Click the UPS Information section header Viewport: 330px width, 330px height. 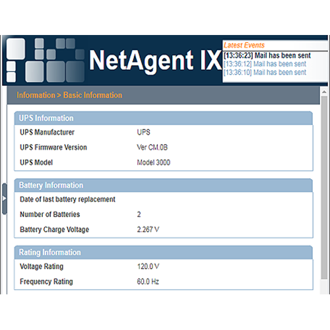tap(164, 118)
